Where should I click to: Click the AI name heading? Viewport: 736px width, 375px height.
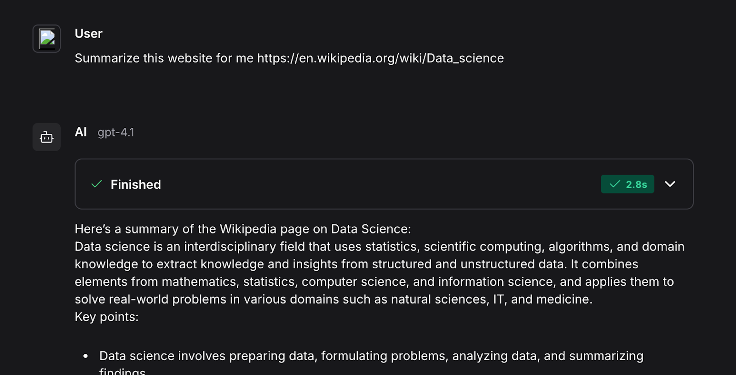tap(81, 132)
